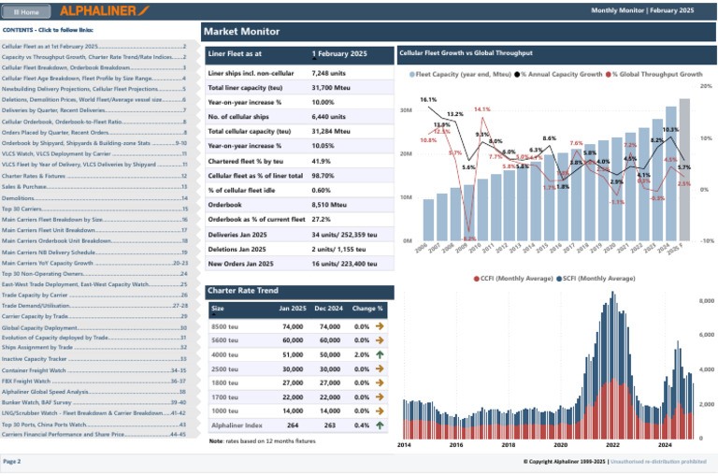Click the green up arrow in 4000 teu row
Image resolution: width=718 pixels, height=476 pixels.
coord(380,354)
